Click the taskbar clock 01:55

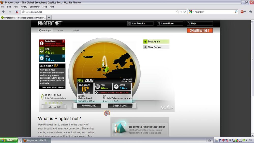pyautogui.click(x=249, y=140)
